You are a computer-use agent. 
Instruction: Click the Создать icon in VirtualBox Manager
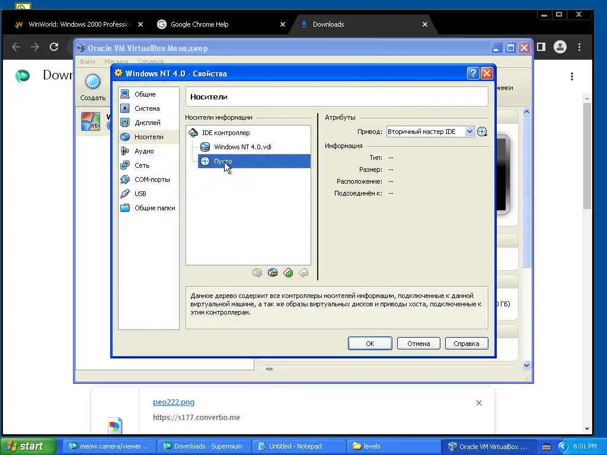pos(93,87)
